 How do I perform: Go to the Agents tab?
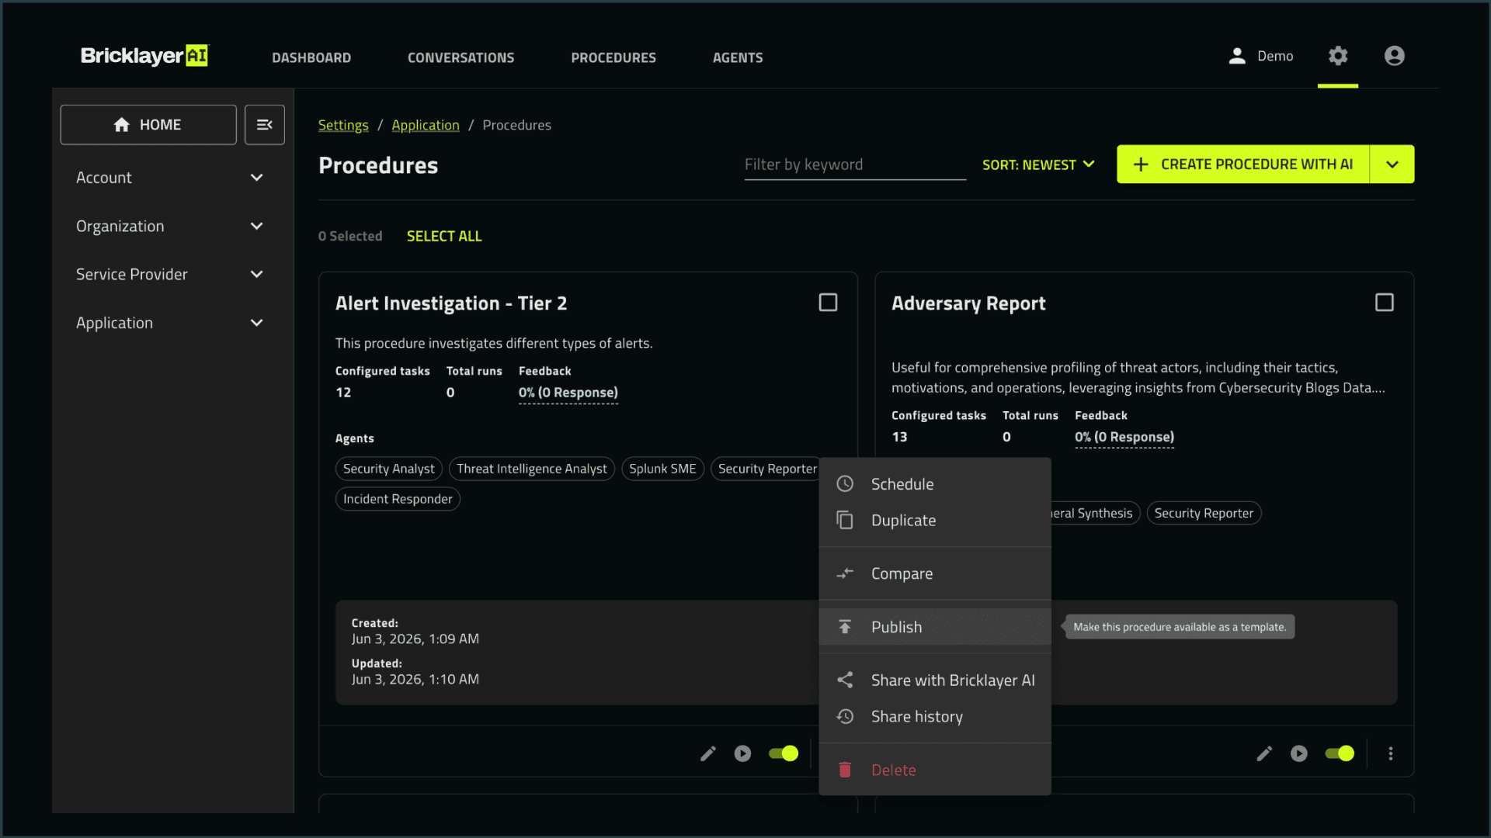(738, 57)
